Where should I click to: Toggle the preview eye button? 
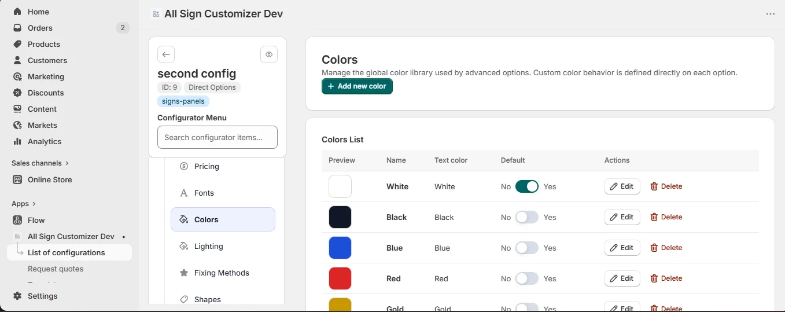pyautogui.click(x=269, y=54)
